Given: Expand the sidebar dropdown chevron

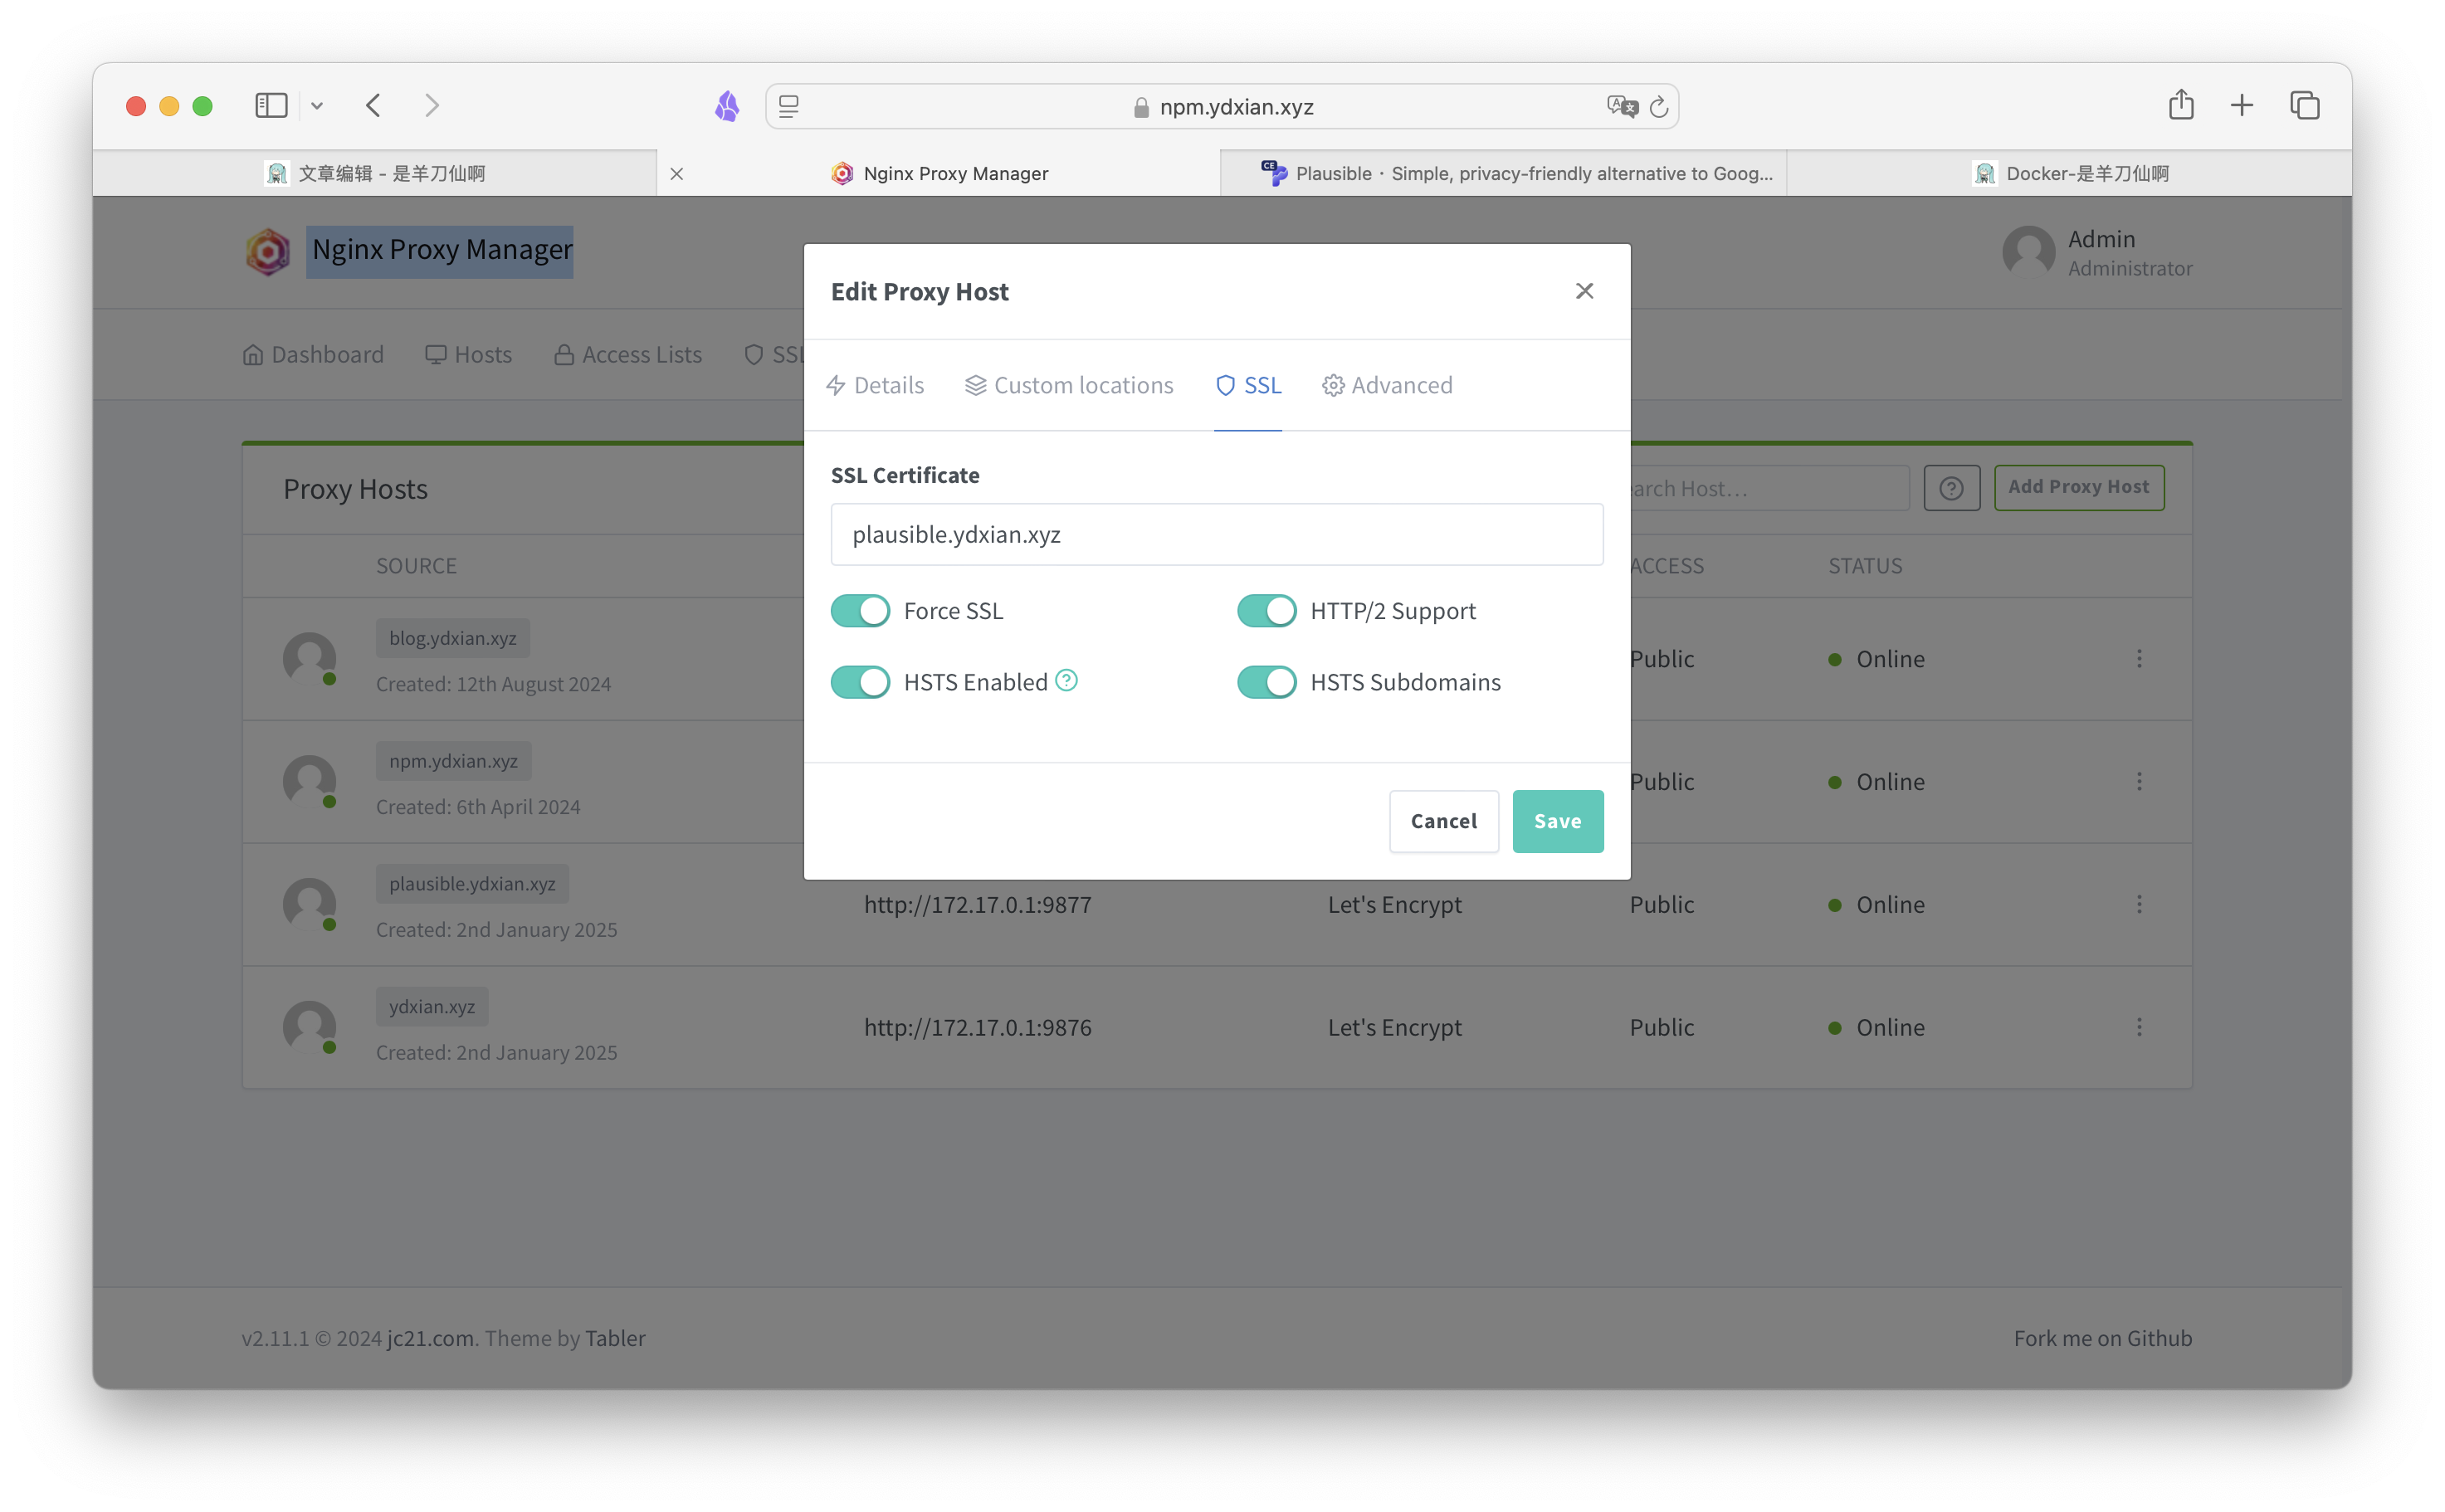Looking at the screenshot, I should [x=317, y=106].
